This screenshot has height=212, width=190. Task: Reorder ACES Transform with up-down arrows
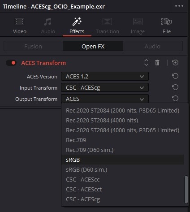[x=146, y=63]
